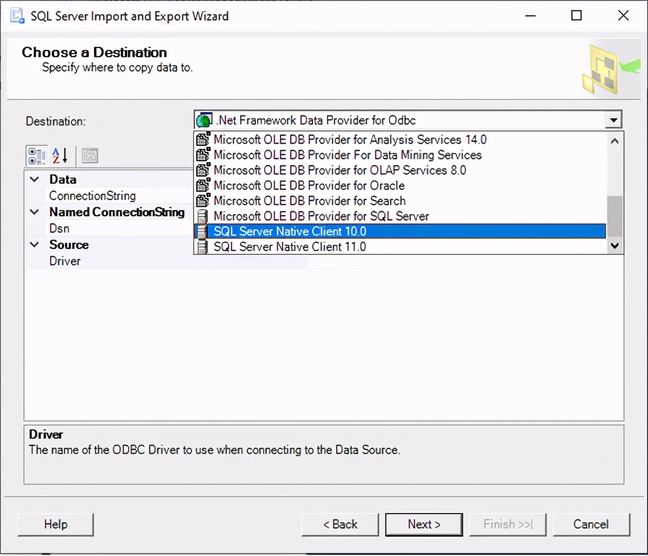Go back with the Back button
This screenshot has width=648, height=556.
click(340, 524)
